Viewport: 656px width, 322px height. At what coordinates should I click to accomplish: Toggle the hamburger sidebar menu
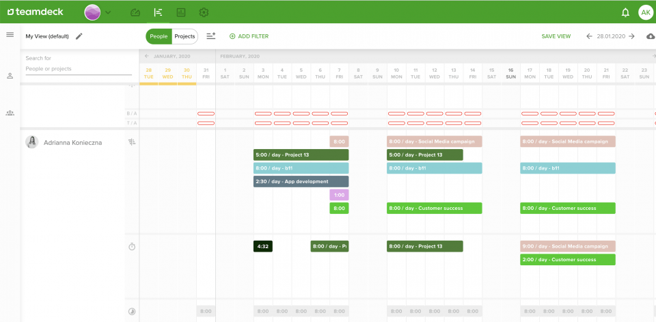click(10, 35)
